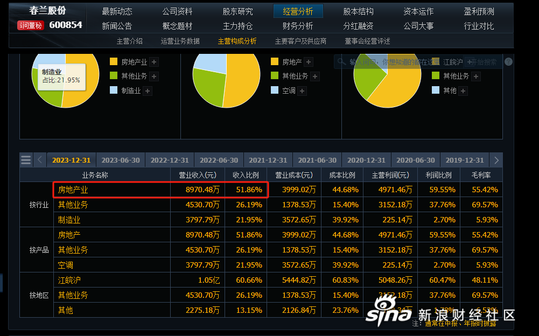Click the yellow 房地产业 legend color swatch
Screen dimensions: 539x336
tap(113, 62)
